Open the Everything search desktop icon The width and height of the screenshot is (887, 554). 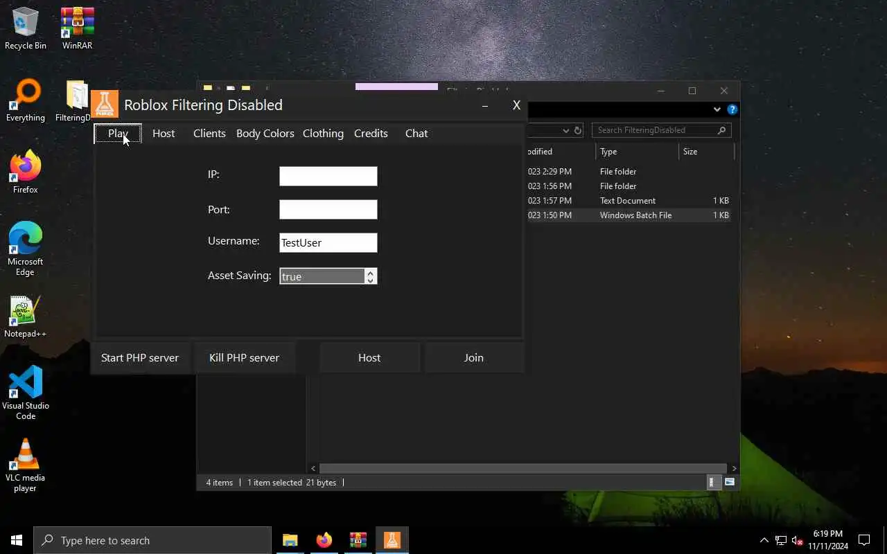click(x=26, y=101)
